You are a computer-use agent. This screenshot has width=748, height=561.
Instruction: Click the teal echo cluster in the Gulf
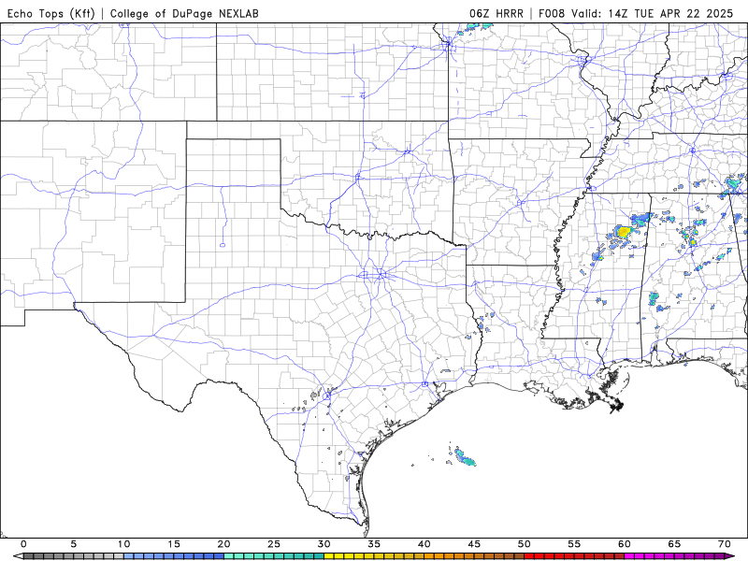465,457
